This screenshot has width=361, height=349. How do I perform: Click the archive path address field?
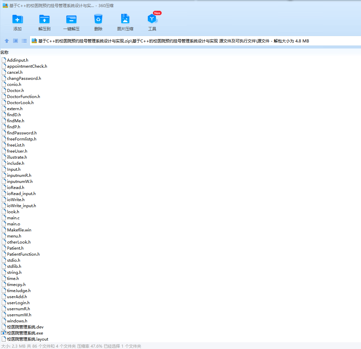(x=195, y=41)
